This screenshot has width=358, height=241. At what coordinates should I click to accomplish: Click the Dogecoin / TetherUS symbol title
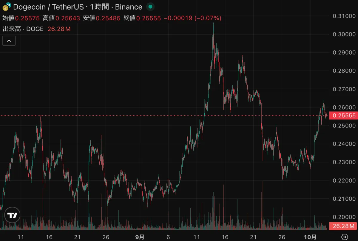click(x=48, y=7)
